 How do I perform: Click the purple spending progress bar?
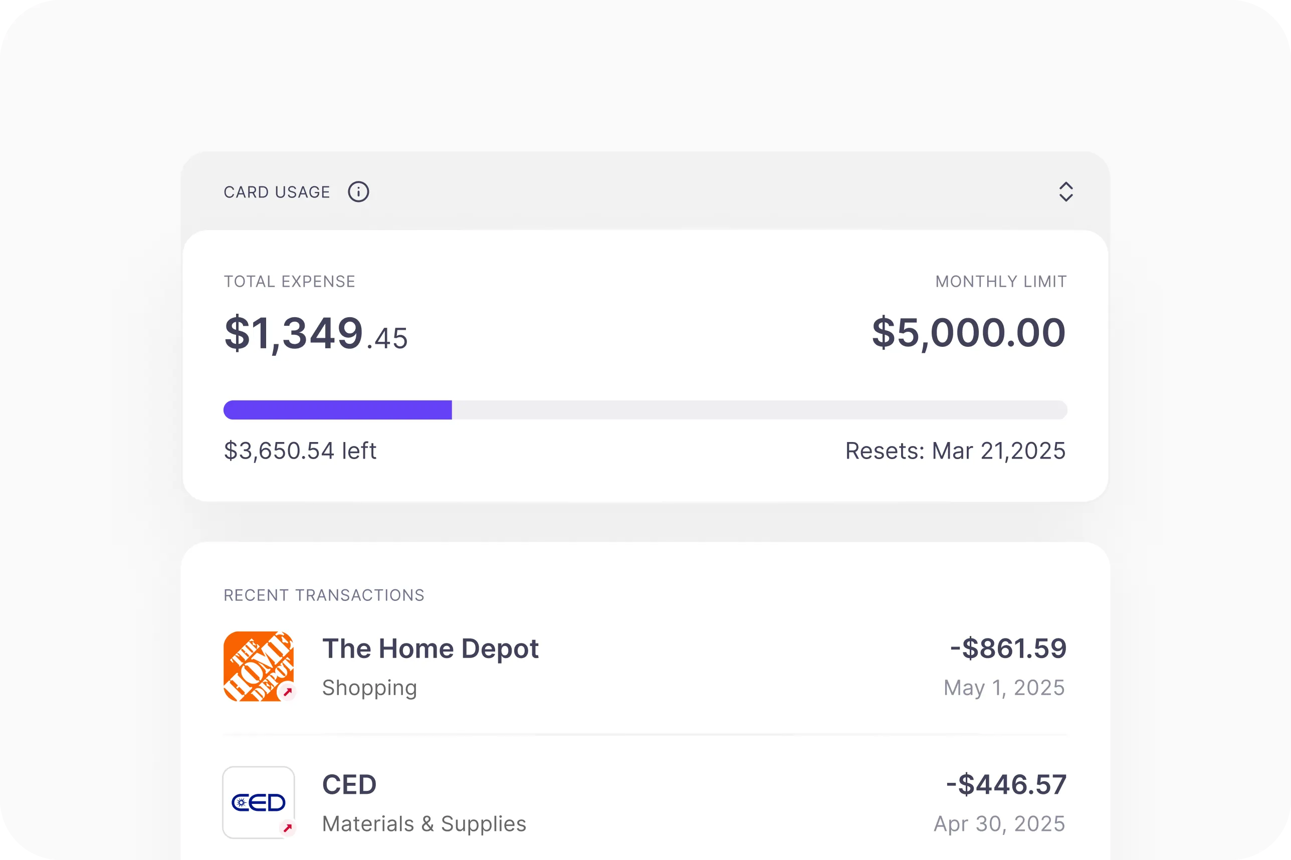point(338,410)
